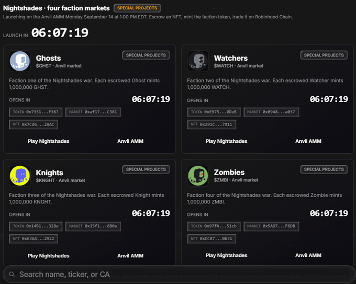Focus the search name, ticker, or CA field

tap(179, 274)
